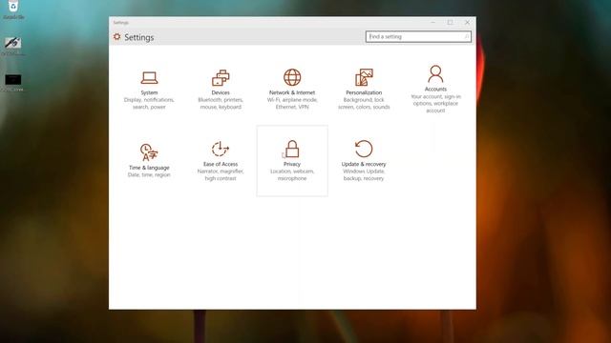Click the search magnifier in Find a setting
This screenshot has height=343, width=611.
(x=466, y=36)
